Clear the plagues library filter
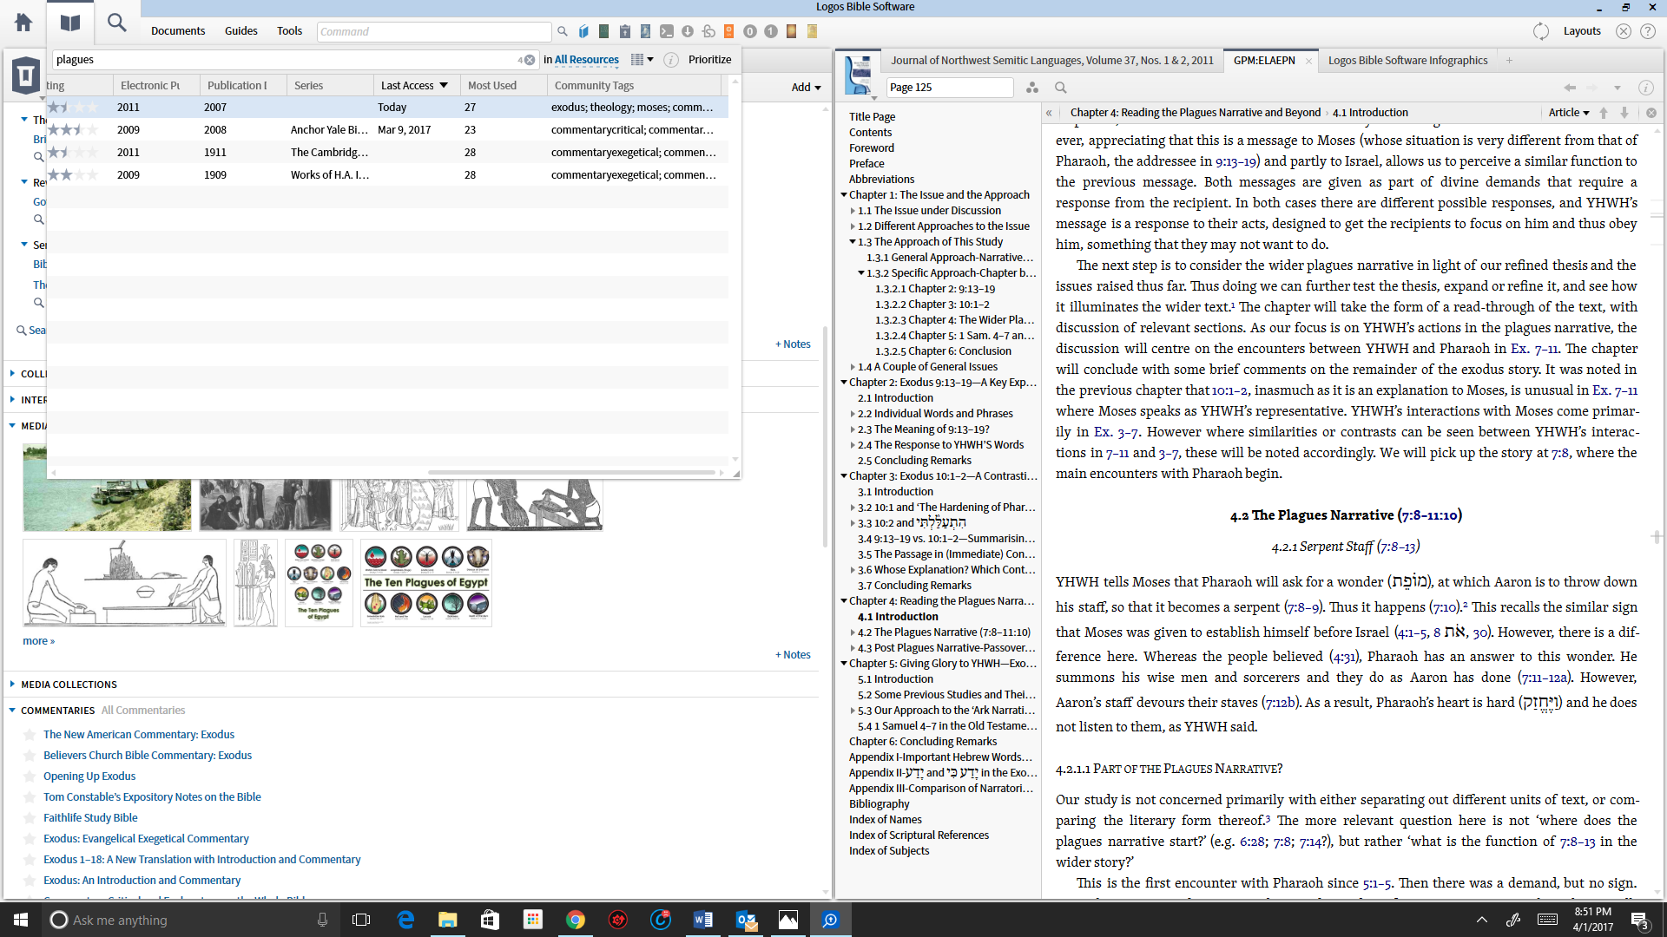1667x937 pixels. (x=530, y=60)
